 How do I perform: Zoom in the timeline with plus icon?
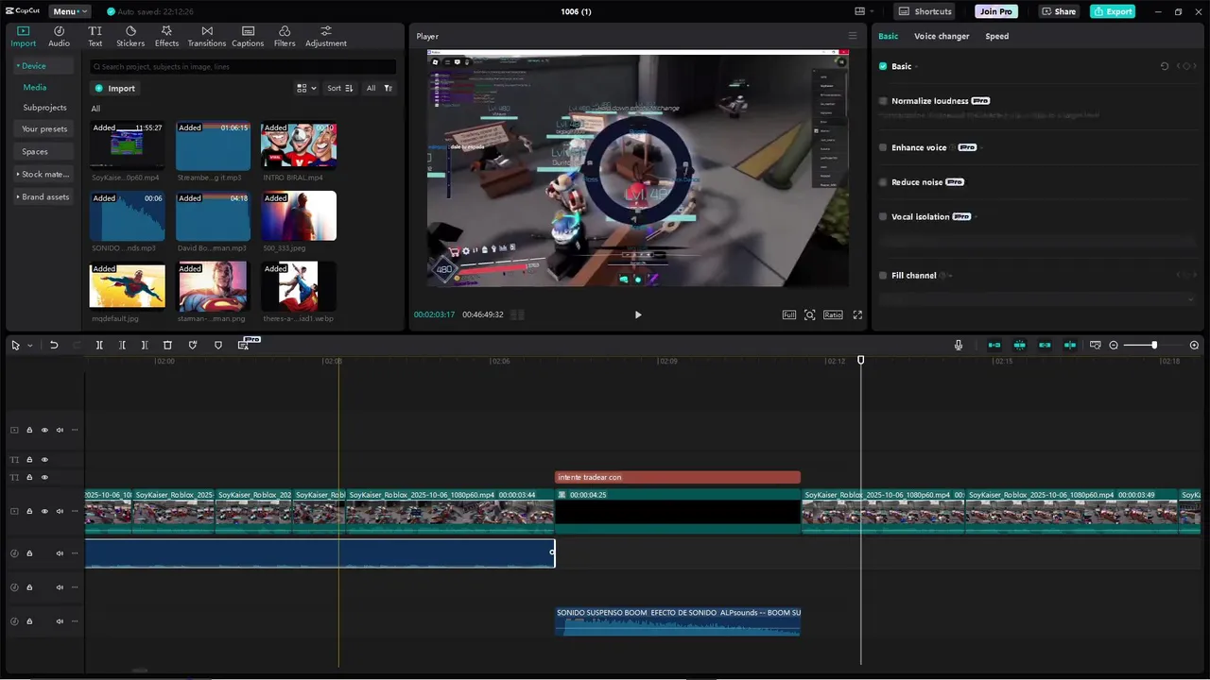pos(1194,345)
